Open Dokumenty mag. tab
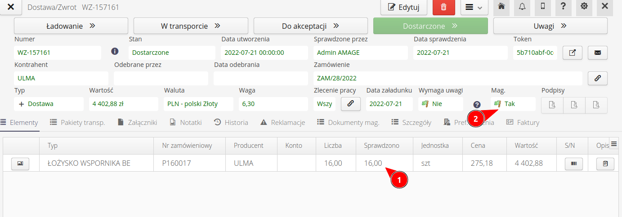Image resolution: width=622 pixels, height=217 pixels. 348,122
